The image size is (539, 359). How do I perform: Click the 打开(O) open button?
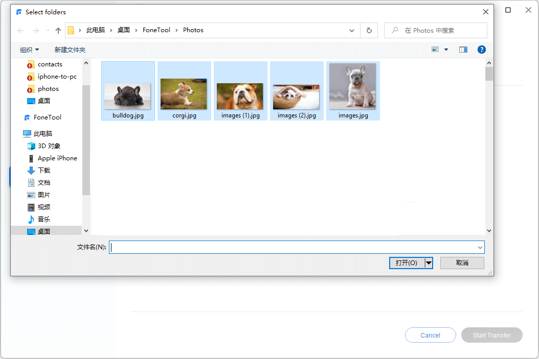point(407,263)
